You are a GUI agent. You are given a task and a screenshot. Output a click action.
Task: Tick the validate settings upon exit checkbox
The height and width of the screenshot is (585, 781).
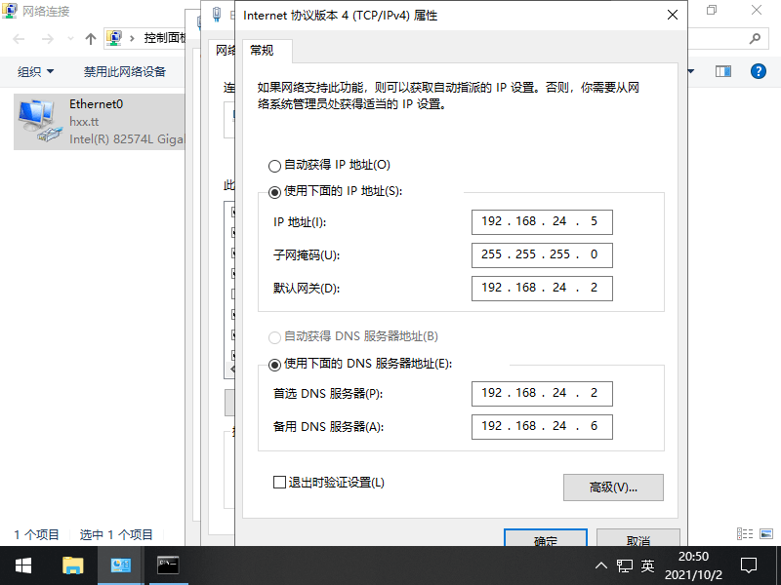pyautogui.click(x=279, y=482)
